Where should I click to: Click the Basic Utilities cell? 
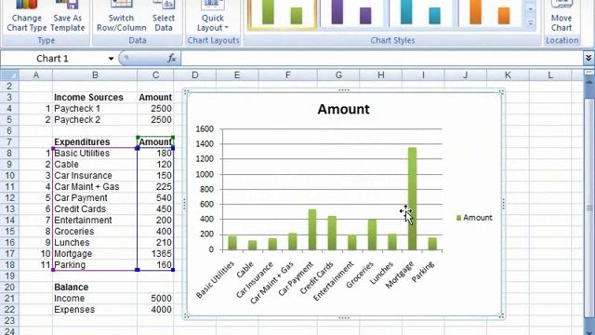(95, 153)
